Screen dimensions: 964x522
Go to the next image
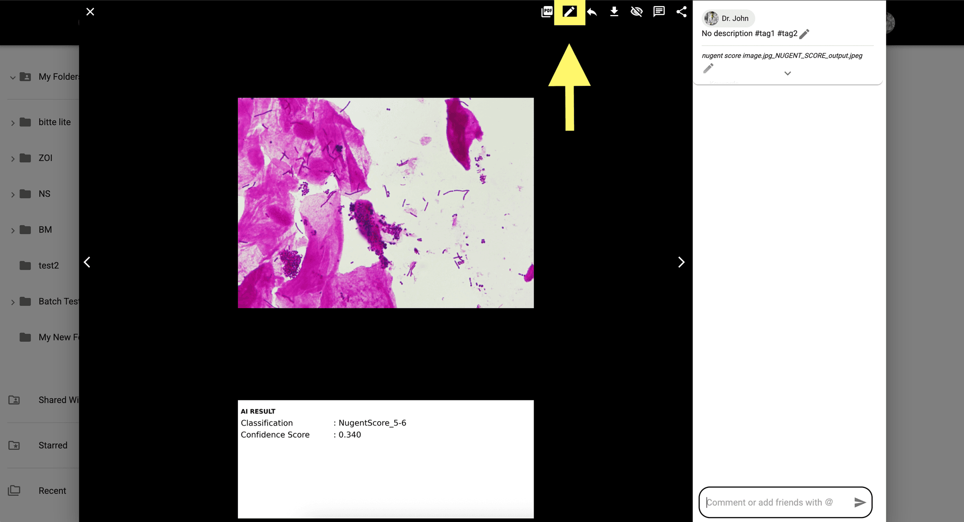pyautogui.click(x=681, y=262)
